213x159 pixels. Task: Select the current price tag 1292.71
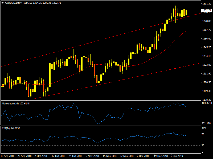(x=207, y=10)
